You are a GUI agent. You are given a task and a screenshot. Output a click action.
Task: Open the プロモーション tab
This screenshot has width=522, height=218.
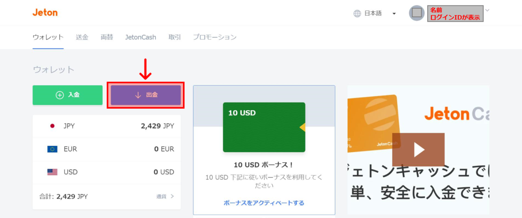pyautogui.click(x=215, y=37)
